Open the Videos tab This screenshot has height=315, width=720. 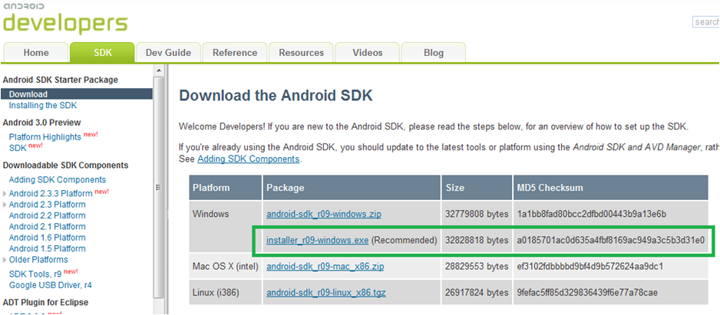click(368, 53)
